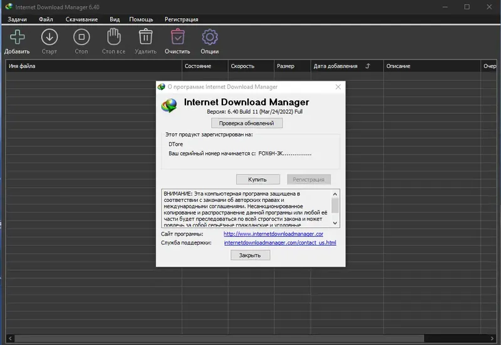501x345 pixels.
Task: Sort by Скорость column header
Action: click(x=251, y=66)
